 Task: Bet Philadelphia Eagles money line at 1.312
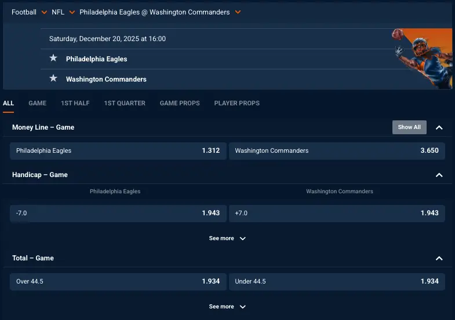click(118, 150)
